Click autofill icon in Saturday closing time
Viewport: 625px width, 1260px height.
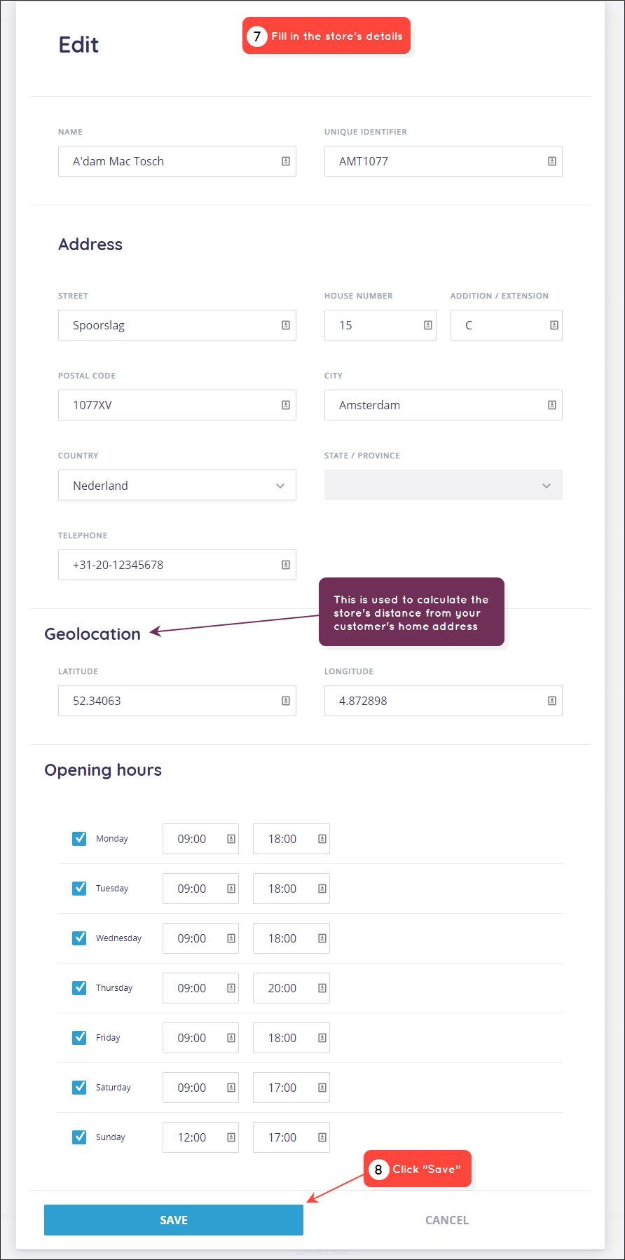(x=322, y=1088)
